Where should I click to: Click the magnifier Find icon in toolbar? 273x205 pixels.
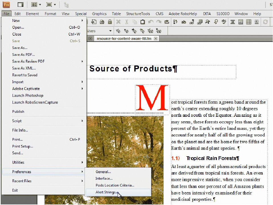click(x=216, y=22)
